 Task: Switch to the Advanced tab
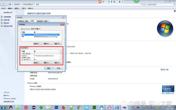(x=33, y=21)
